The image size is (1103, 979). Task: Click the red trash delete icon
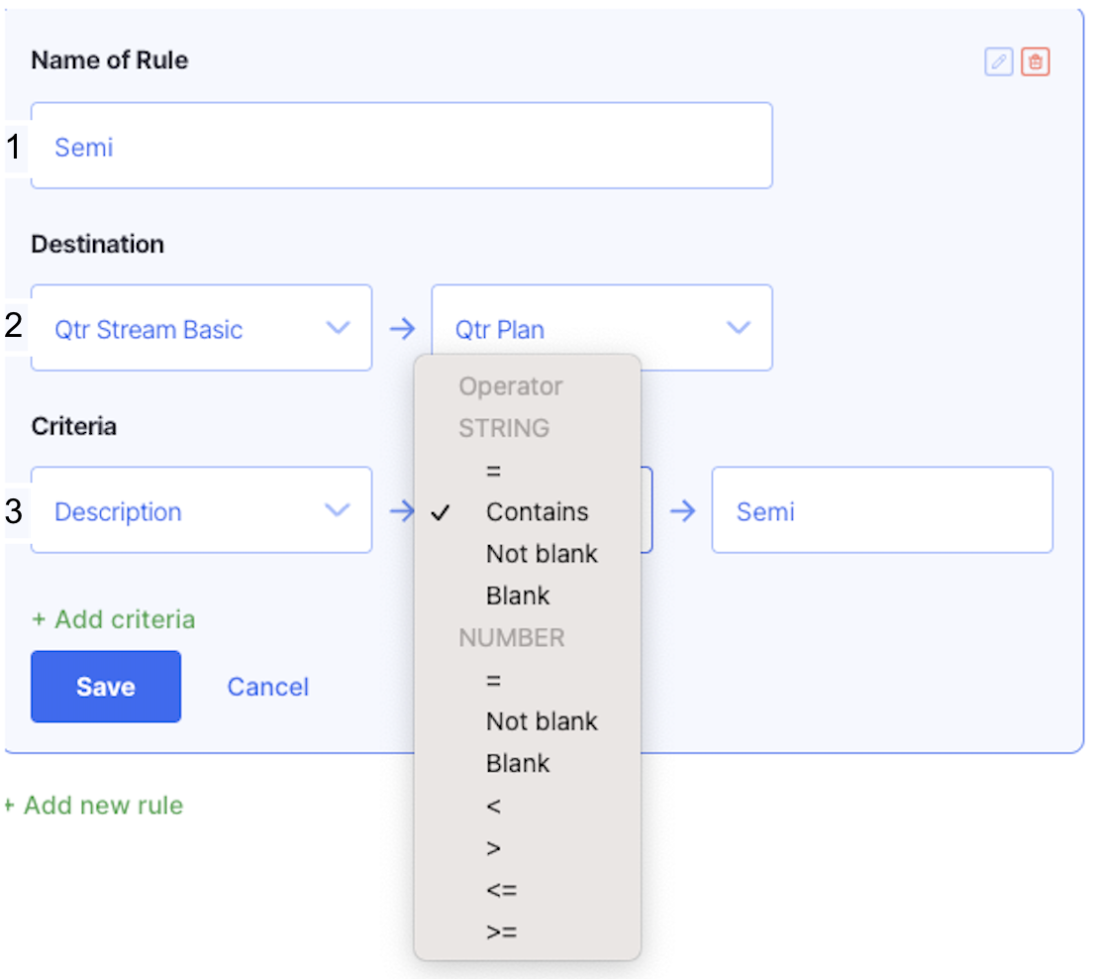click(x=1035, y=62)
